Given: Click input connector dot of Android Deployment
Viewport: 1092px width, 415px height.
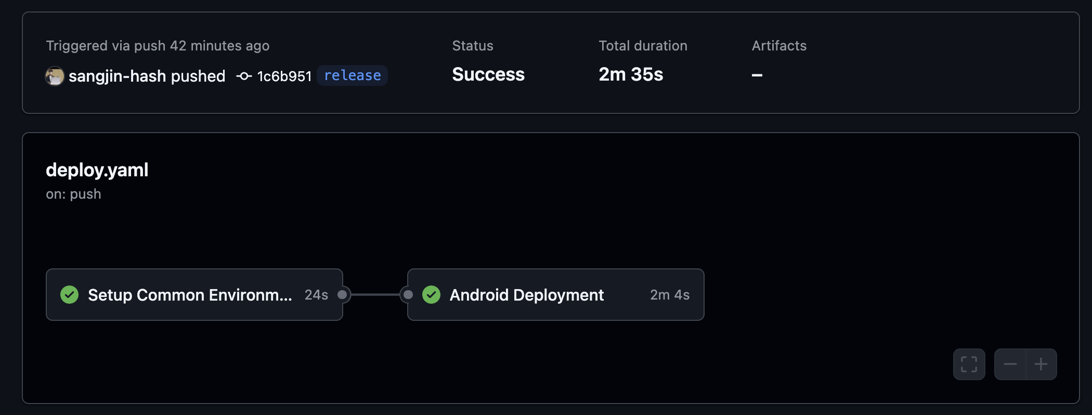Looking at the screenshot, I should pyautogui.click(x=408, y=295).
